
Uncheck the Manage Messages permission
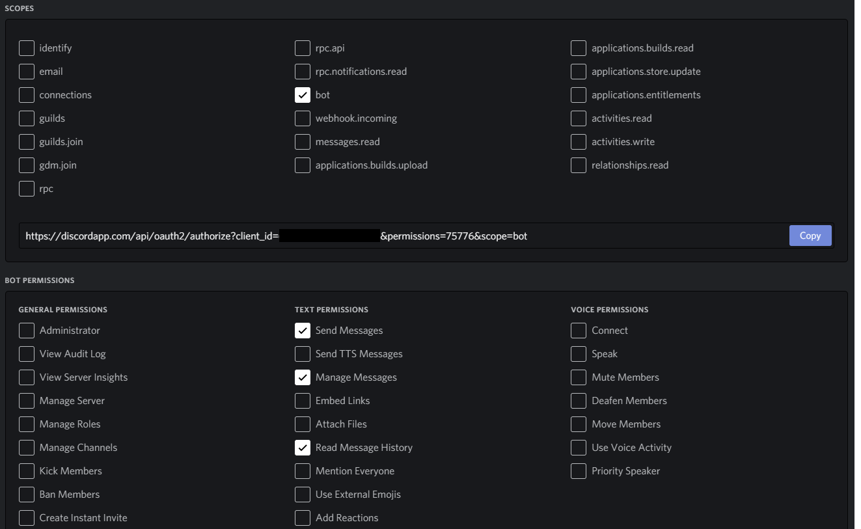tap(302, 377)
